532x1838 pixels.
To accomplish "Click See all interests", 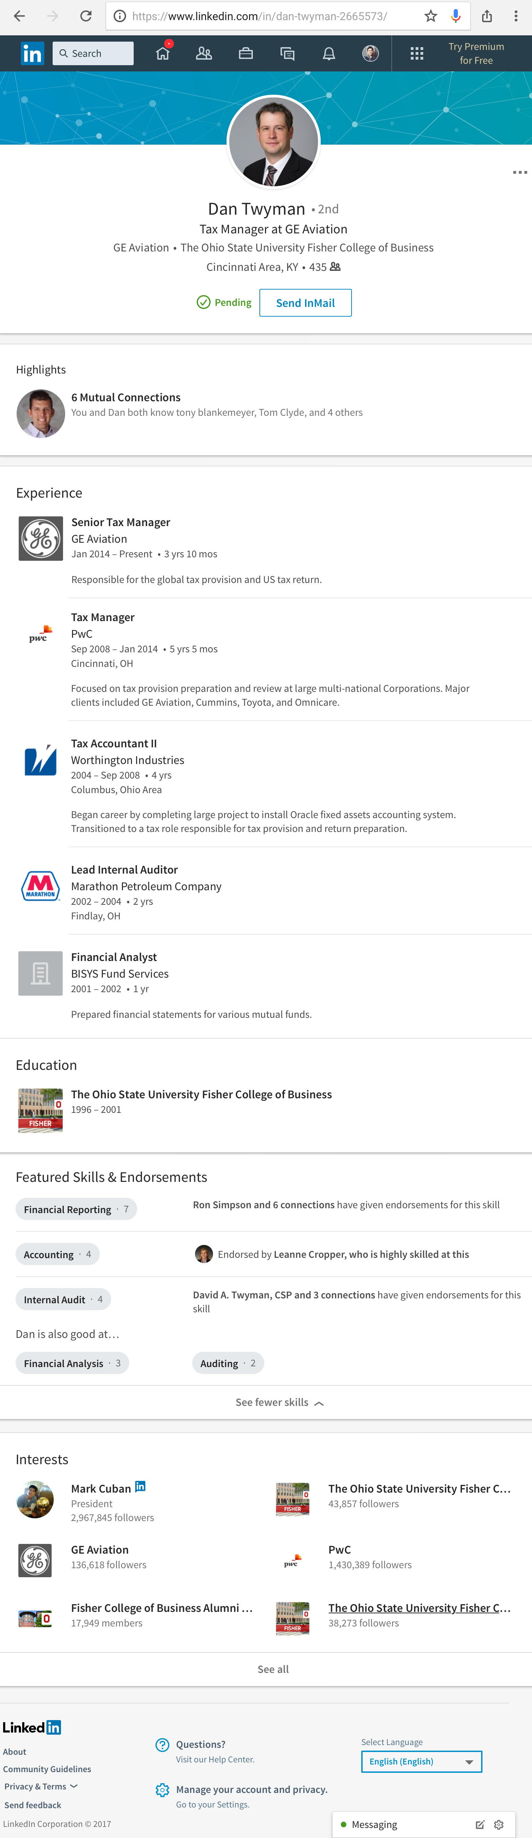I will click(273, 1669).
